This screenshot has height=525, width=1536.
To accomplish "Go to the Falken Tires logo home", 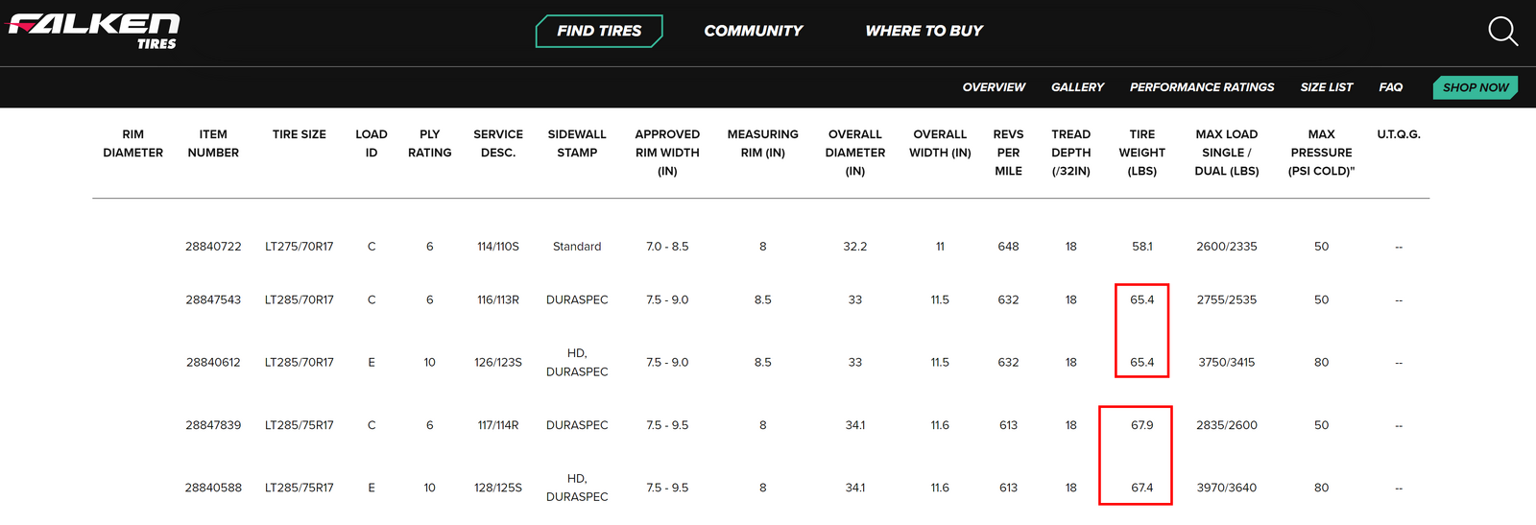I will 94,31.
